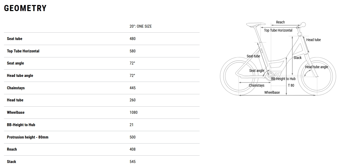Select the Head tube angle diagram label

pos(316,67)
